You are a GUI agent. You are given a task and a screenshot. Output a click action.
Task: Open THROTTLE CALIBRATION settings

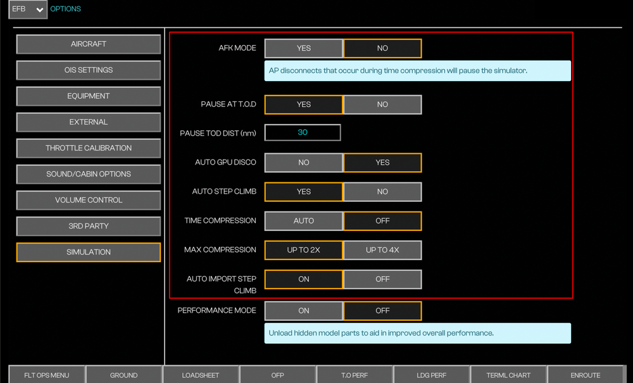[89, 148]
